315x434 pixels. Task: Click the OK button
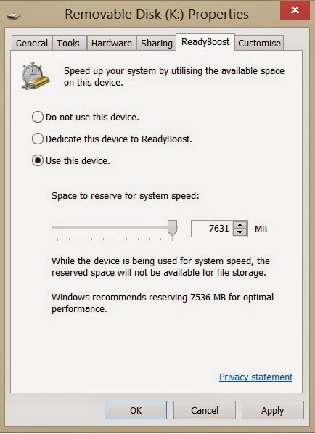(136, 410)
